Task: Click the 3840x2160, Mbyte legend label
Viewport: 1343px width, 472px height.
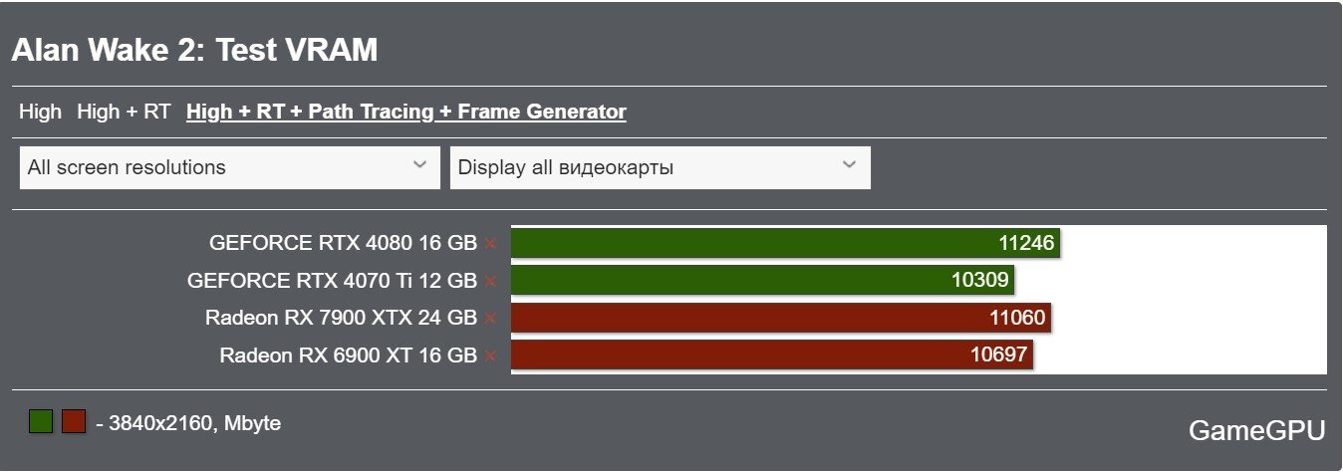Action: pyautogui.click(x=188, y=423)
